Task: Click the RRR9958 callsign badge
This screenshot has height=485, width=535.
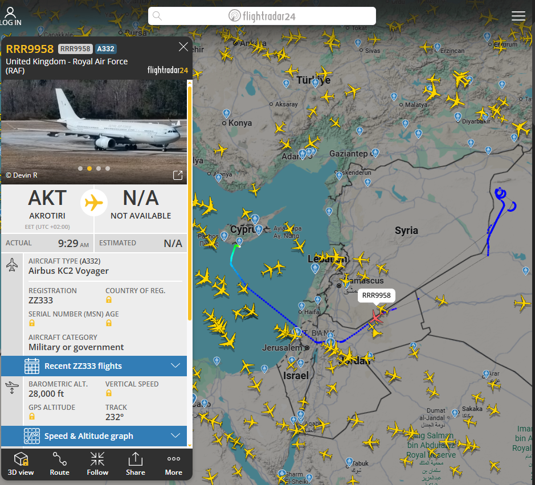Action: (x=75, y=49)
